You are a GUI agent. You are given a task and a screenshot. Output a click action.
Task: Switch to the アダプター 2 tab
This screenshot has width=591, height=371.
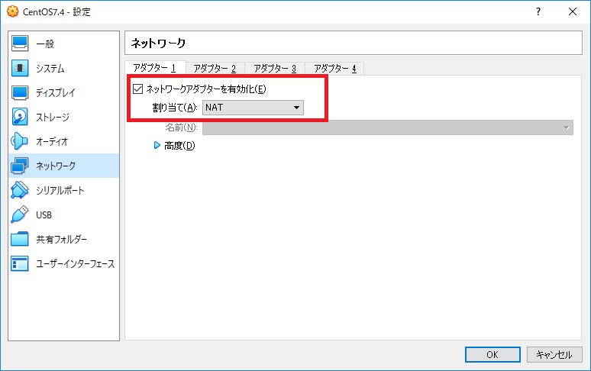(x=215, y=69)
